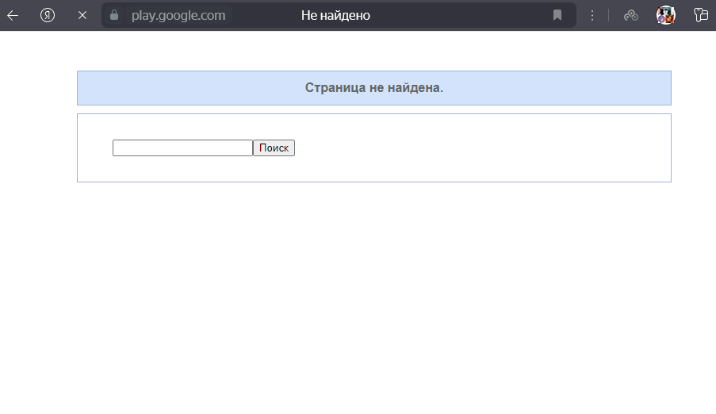Click the cloud-shaped icon in the toolbar
The image size is (716, 414).
631,15
